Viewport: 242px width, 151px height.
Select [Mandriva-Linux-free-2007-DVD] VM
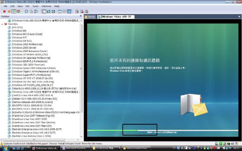tap(29, 119)
